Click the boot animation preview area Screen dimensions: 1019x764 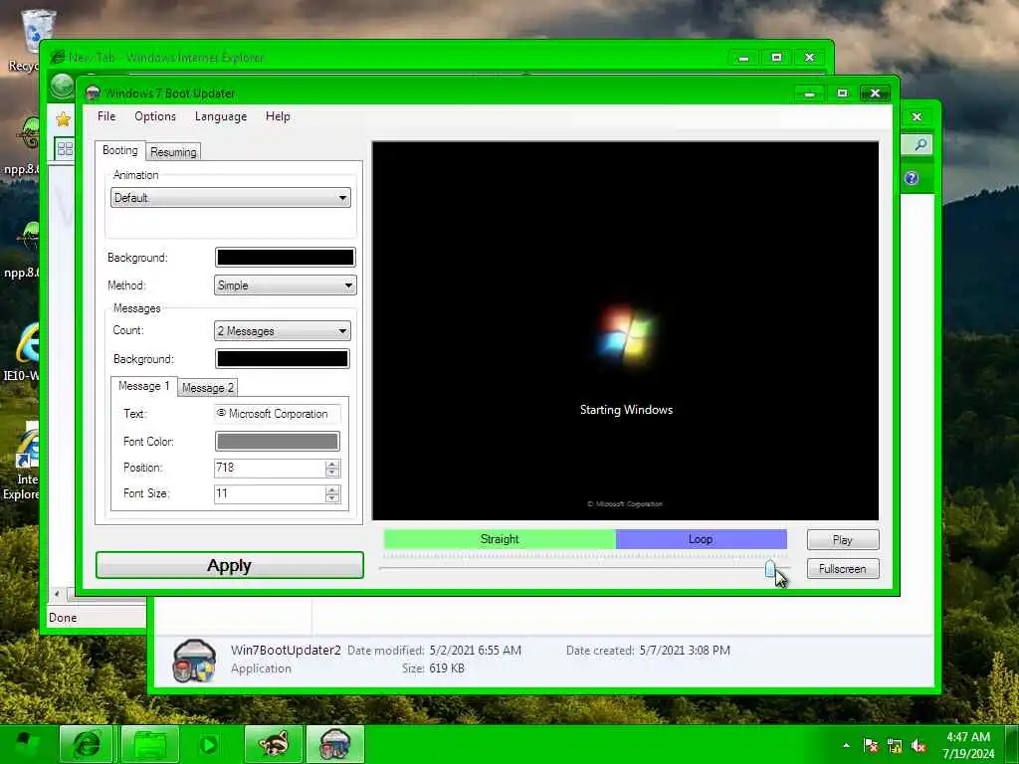[625, 330]
